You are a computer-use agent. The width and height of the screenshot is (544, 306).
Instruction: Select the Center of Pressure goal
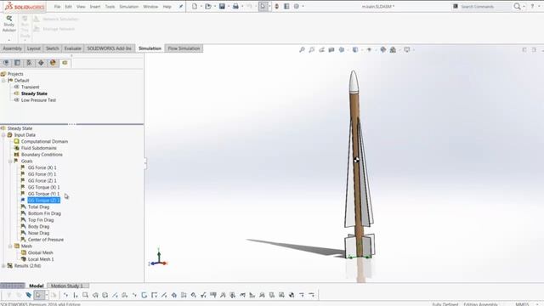[45, 240]
